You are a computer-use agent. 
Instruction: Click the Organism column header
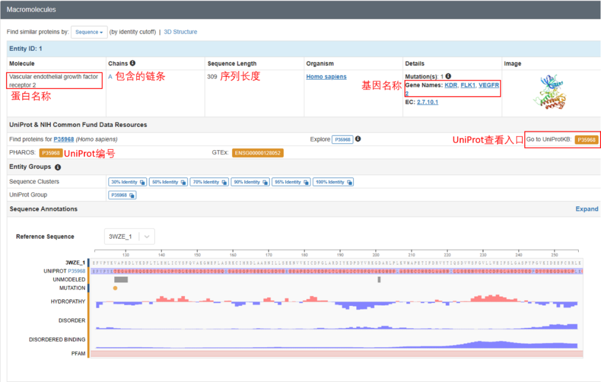tap(320, 63)
